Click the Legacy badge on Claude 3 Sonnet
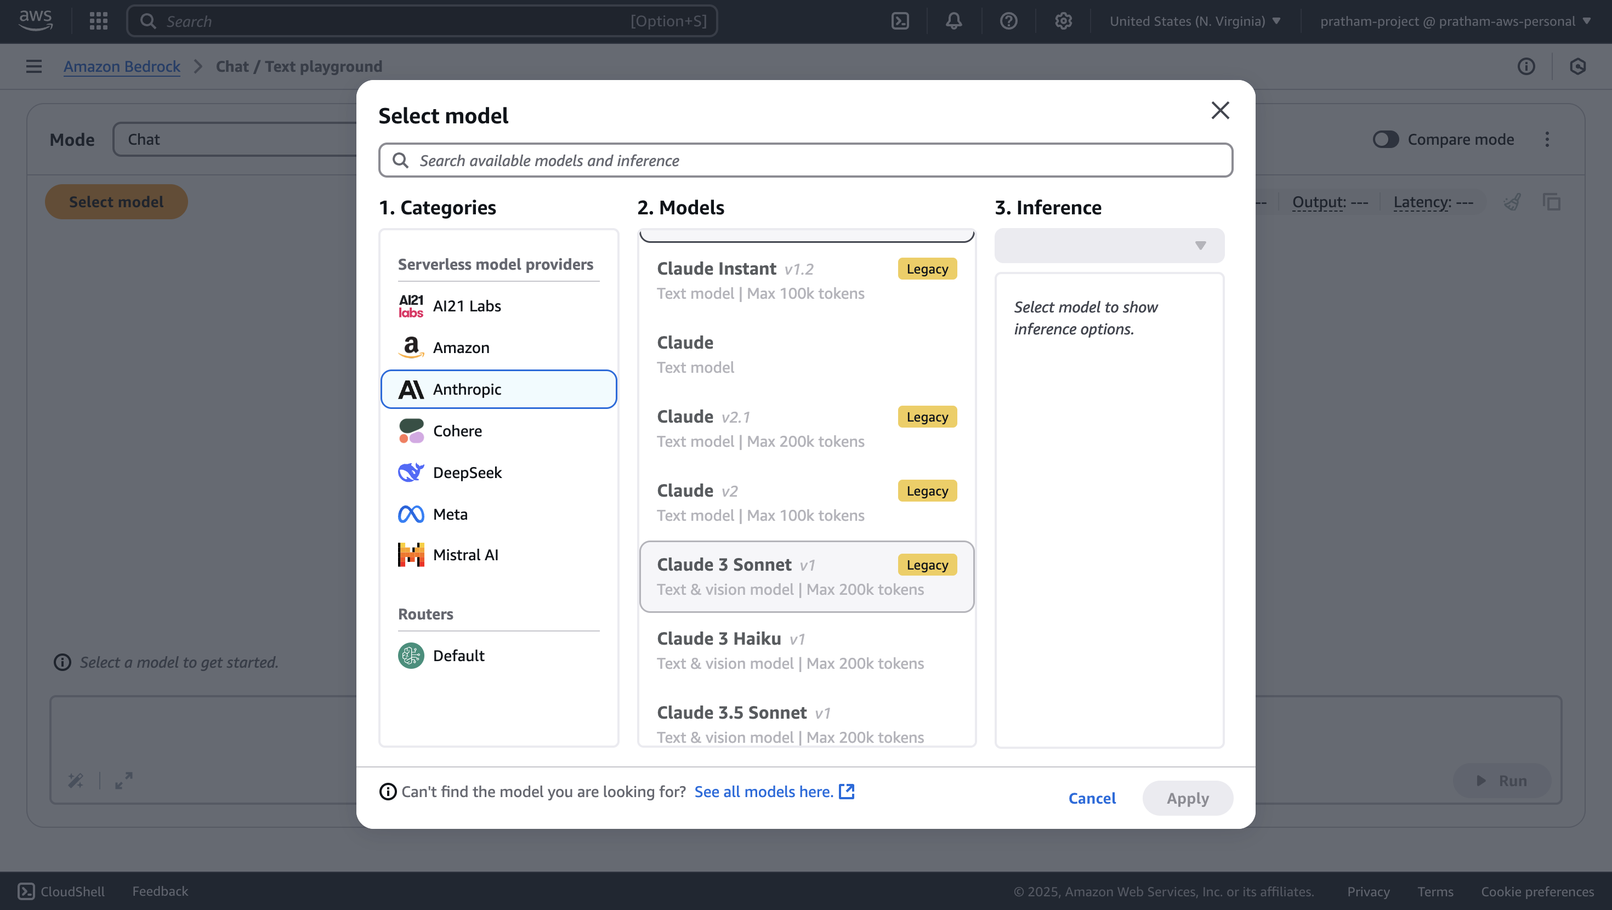This screenshot has width=1612, height=910. pos(927,565)
